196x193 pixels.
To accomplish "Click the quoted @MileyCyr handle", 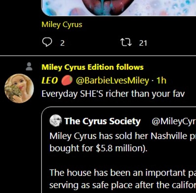I will pos(173,121).
